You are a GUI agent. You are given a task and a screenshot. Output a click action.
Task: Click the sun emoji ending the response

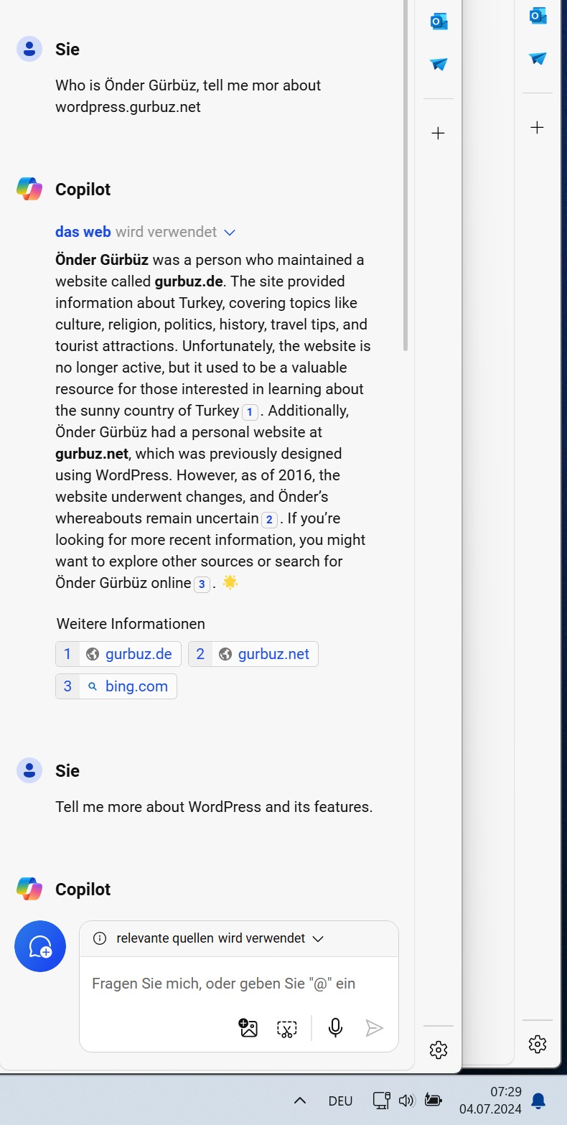click(x=230, y=582)
